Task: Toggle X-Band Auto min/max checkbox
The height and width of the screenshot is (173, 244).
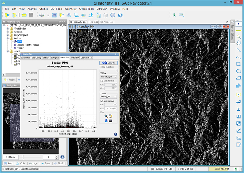Action: point(102,81)
